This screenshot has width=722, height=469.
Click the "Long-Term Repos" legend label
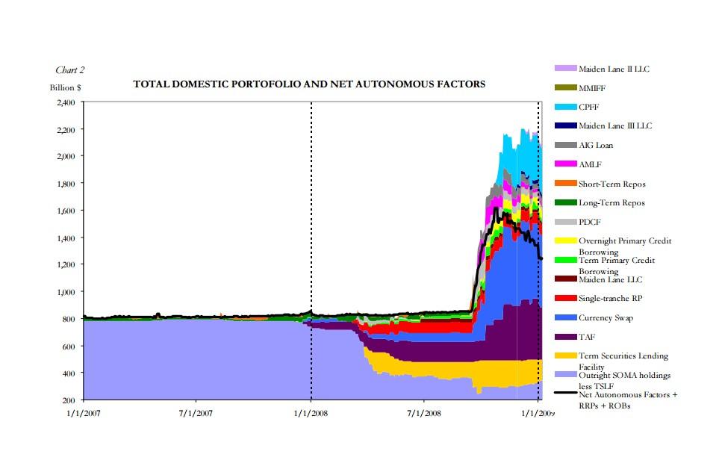point(611,202)
